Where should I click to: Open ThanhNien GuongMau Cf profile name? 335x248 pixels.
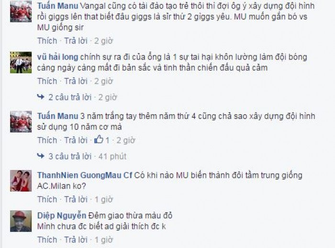point(85,175)
